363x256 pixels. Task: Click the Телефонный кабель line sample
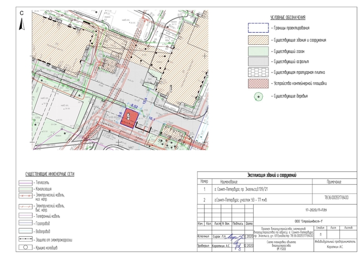point(26,216)
